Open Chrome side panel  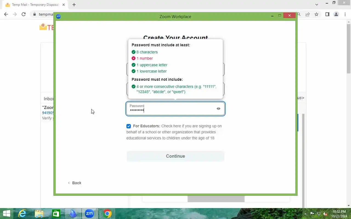pos(327,14)
